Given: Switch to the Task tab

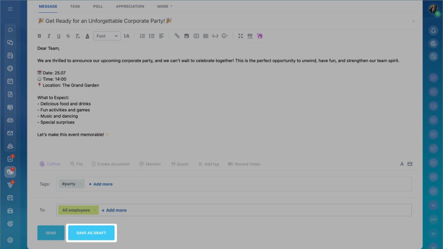Looking at the screenshot, I should tap(75, 6).
